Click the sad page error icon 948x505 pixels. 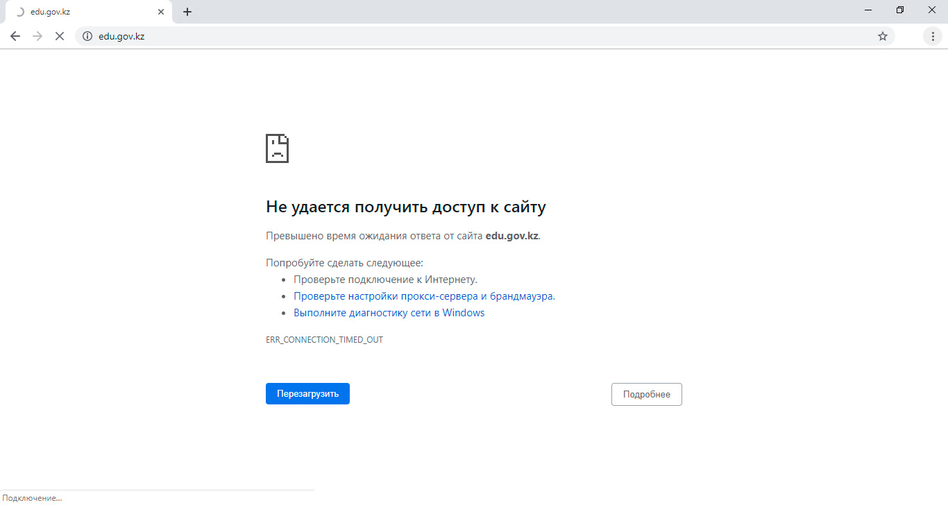click(x=277, y=148)
